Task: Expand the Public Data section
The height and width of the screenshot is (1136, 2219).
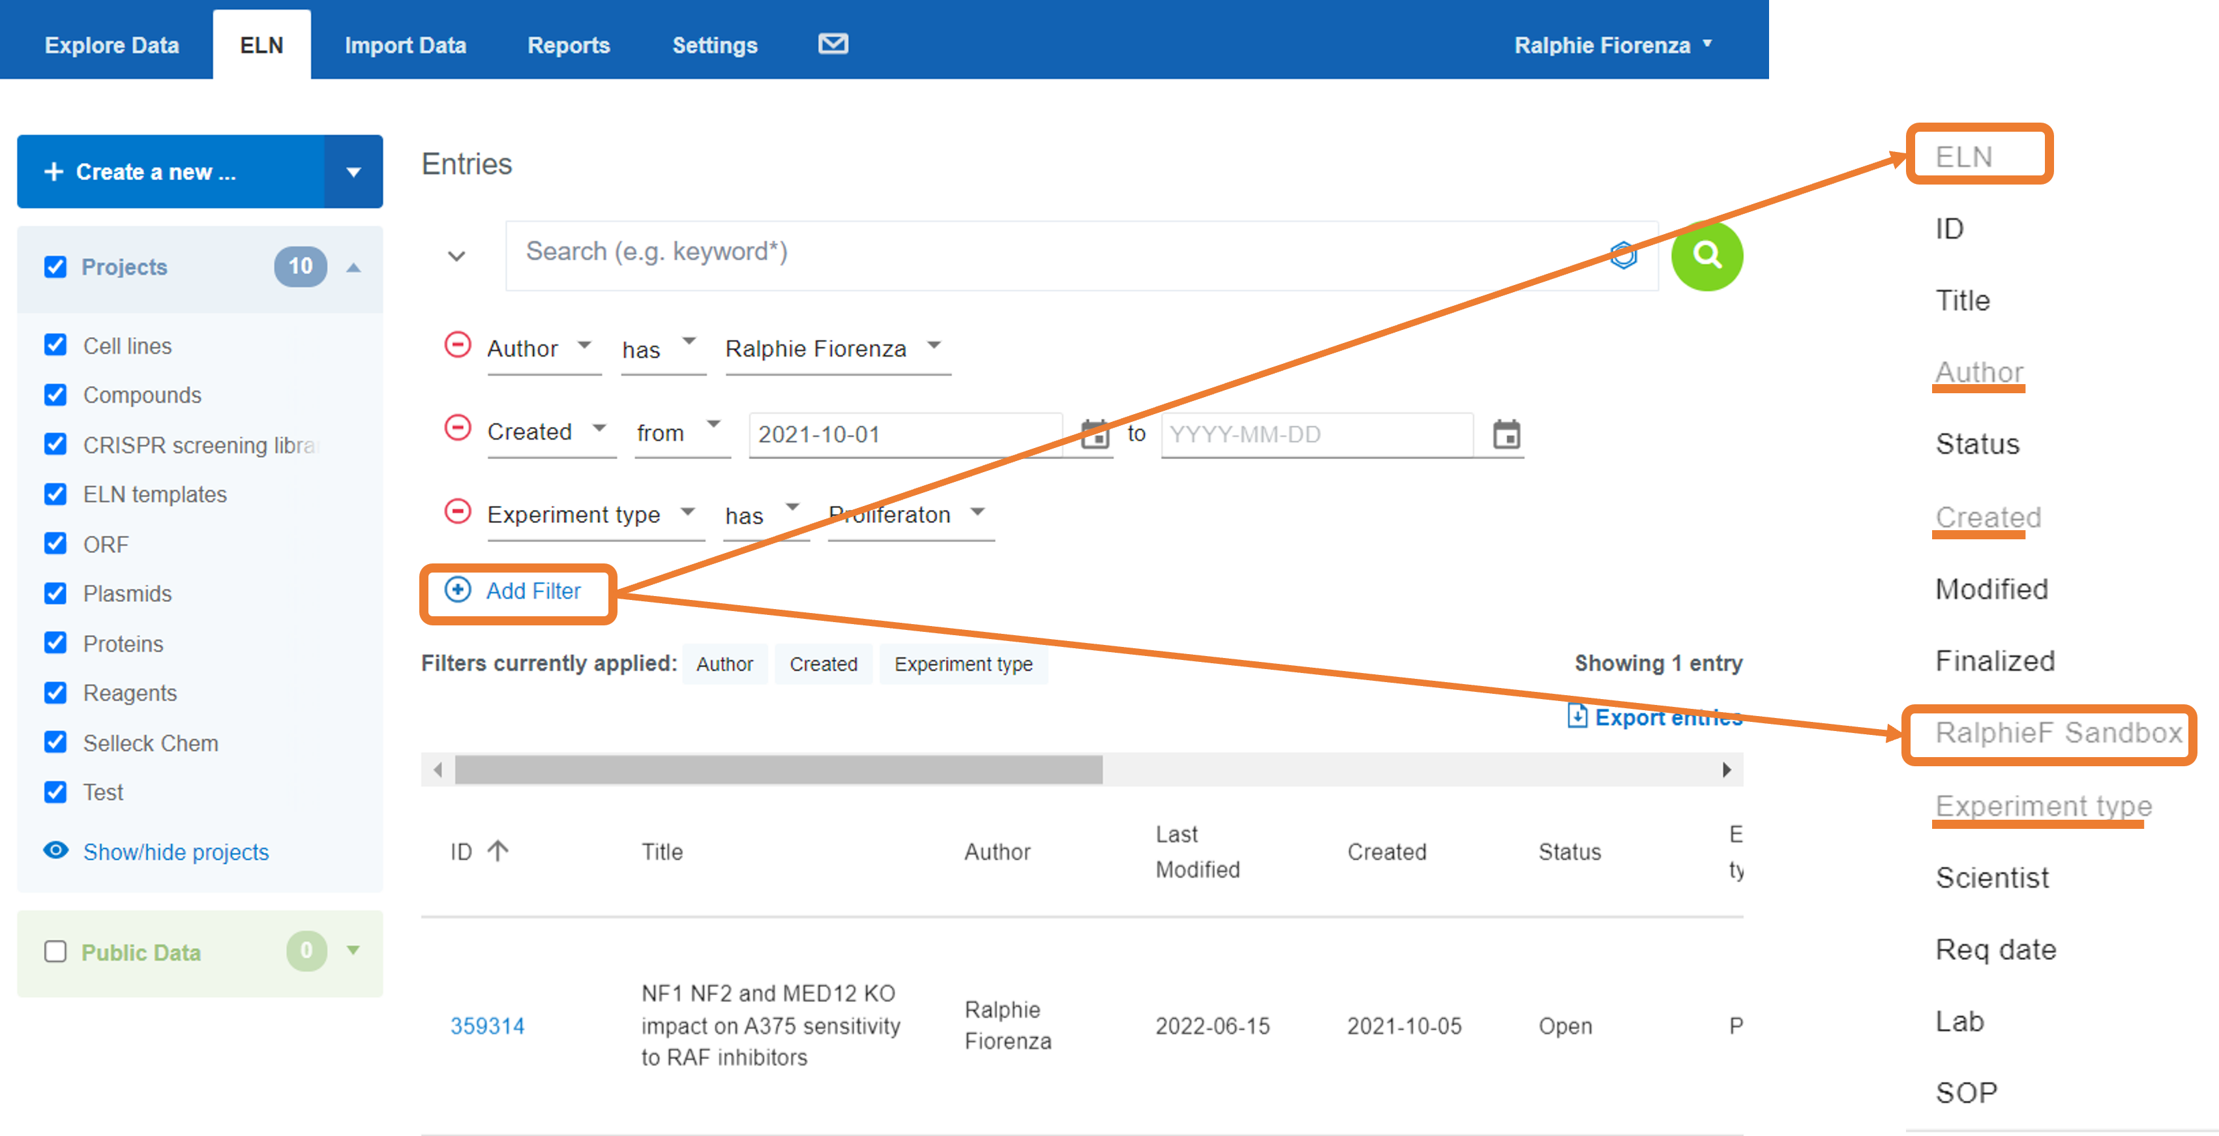Action: (353, 950)
